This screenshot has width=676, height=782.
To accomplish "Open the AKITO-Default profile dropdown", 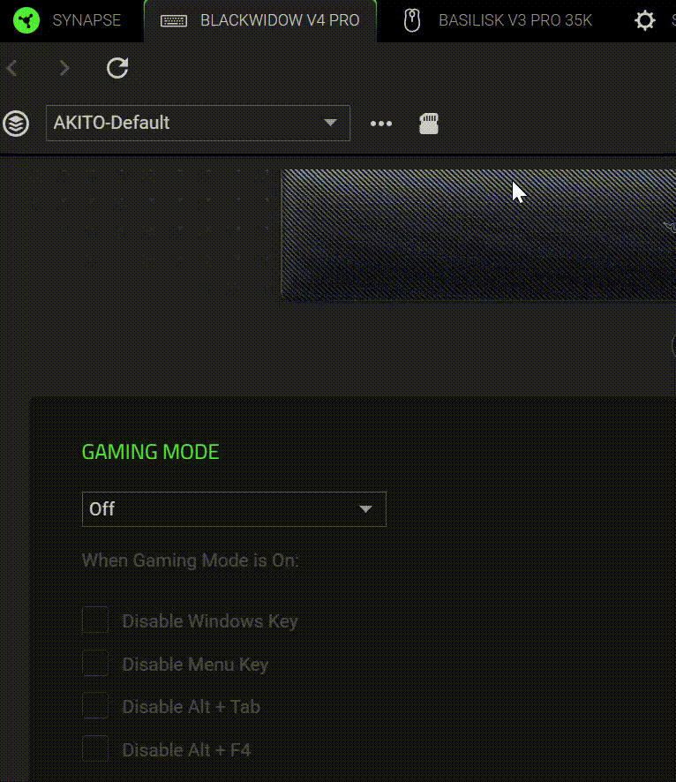I will pyautogui.click(x=198, y=124).
